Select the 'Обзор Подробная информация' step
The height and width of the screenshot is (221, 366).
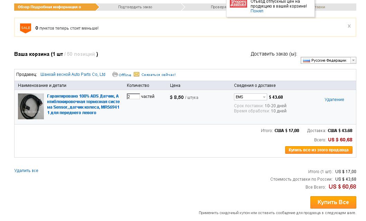point(49,7)
